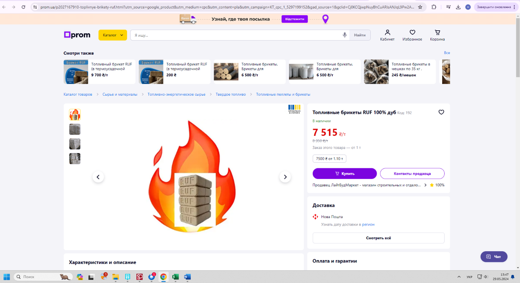Screen dimensions: 520x283
Task: Reload the page icon
Action: [23, 7]
